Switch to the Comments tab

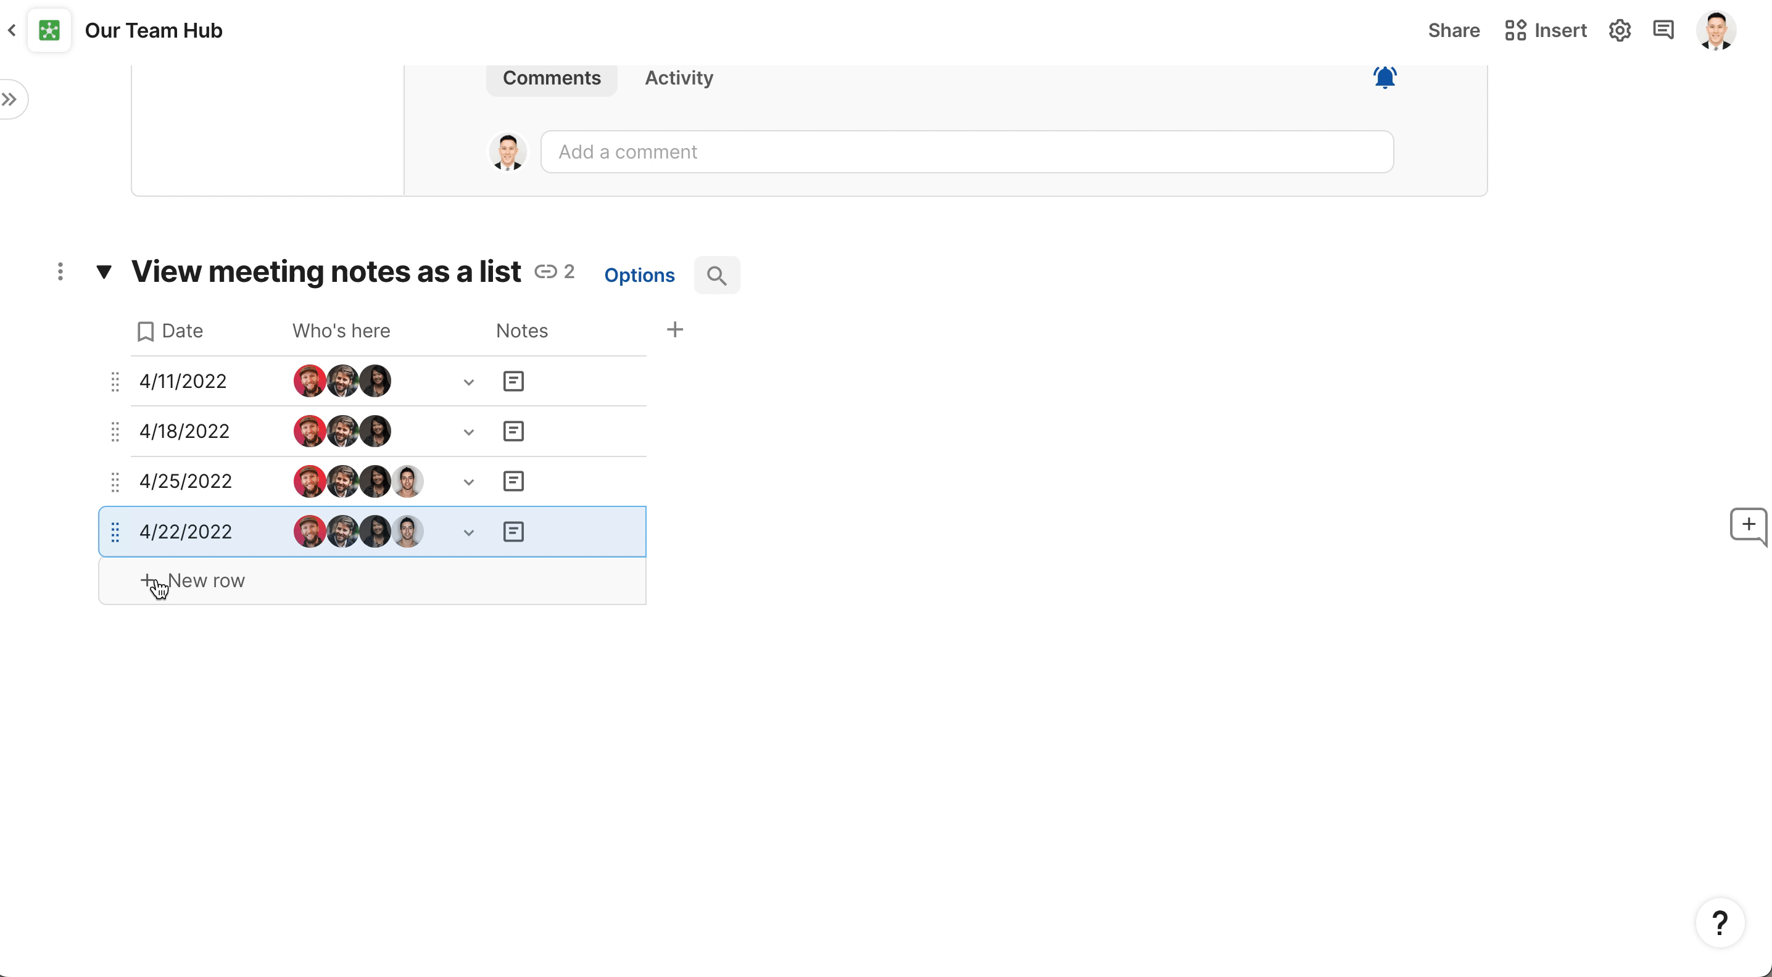coord(552,78)
